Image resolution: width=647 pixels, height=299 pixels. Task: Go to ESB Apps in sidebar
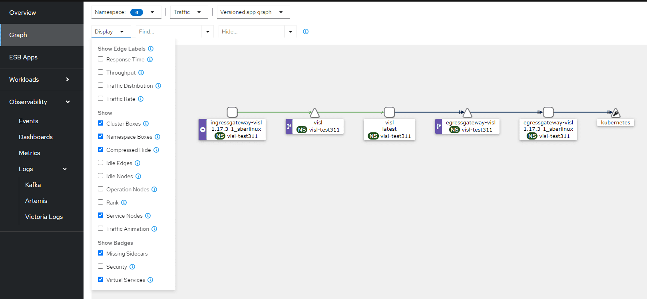click(x=24, y=57)
